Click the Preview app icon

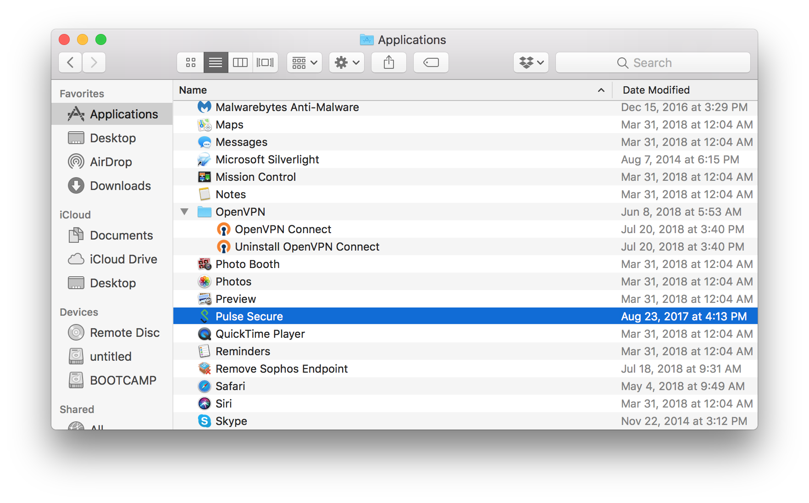(x=205, y=299)
